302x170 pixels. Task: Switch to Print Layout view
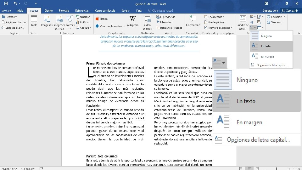coord(249,168)
